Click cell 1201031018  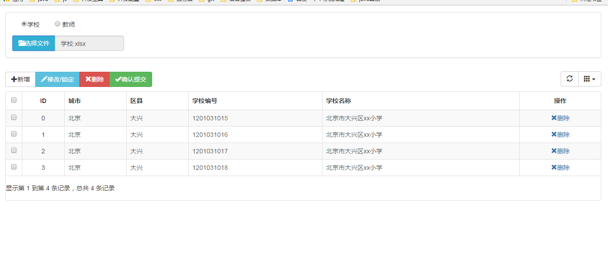click(256, 168)
